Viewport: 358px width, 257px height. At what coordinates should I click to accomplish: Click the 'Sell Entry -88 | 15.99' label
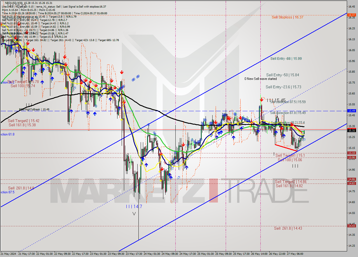(x=286, y=59)
